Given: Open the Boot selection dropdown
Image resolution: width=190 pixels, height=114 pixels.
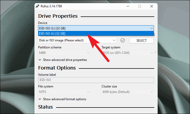Looking at the screenshot, I should coord(77,40).
